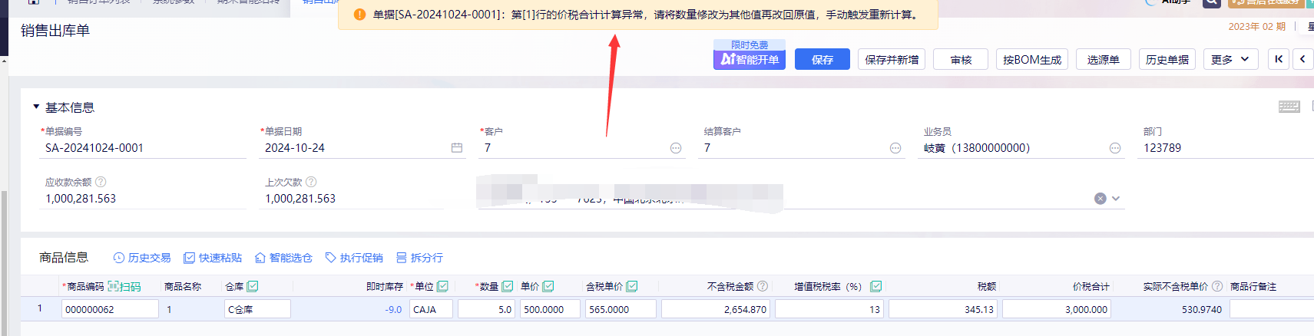
Task: Open 快速粘贴 quick paste
Action: tap(213, 258)
